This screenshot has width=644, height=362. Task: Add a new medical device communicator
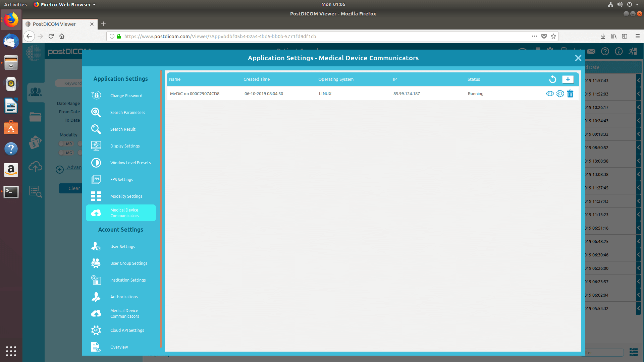pos(568,79)
